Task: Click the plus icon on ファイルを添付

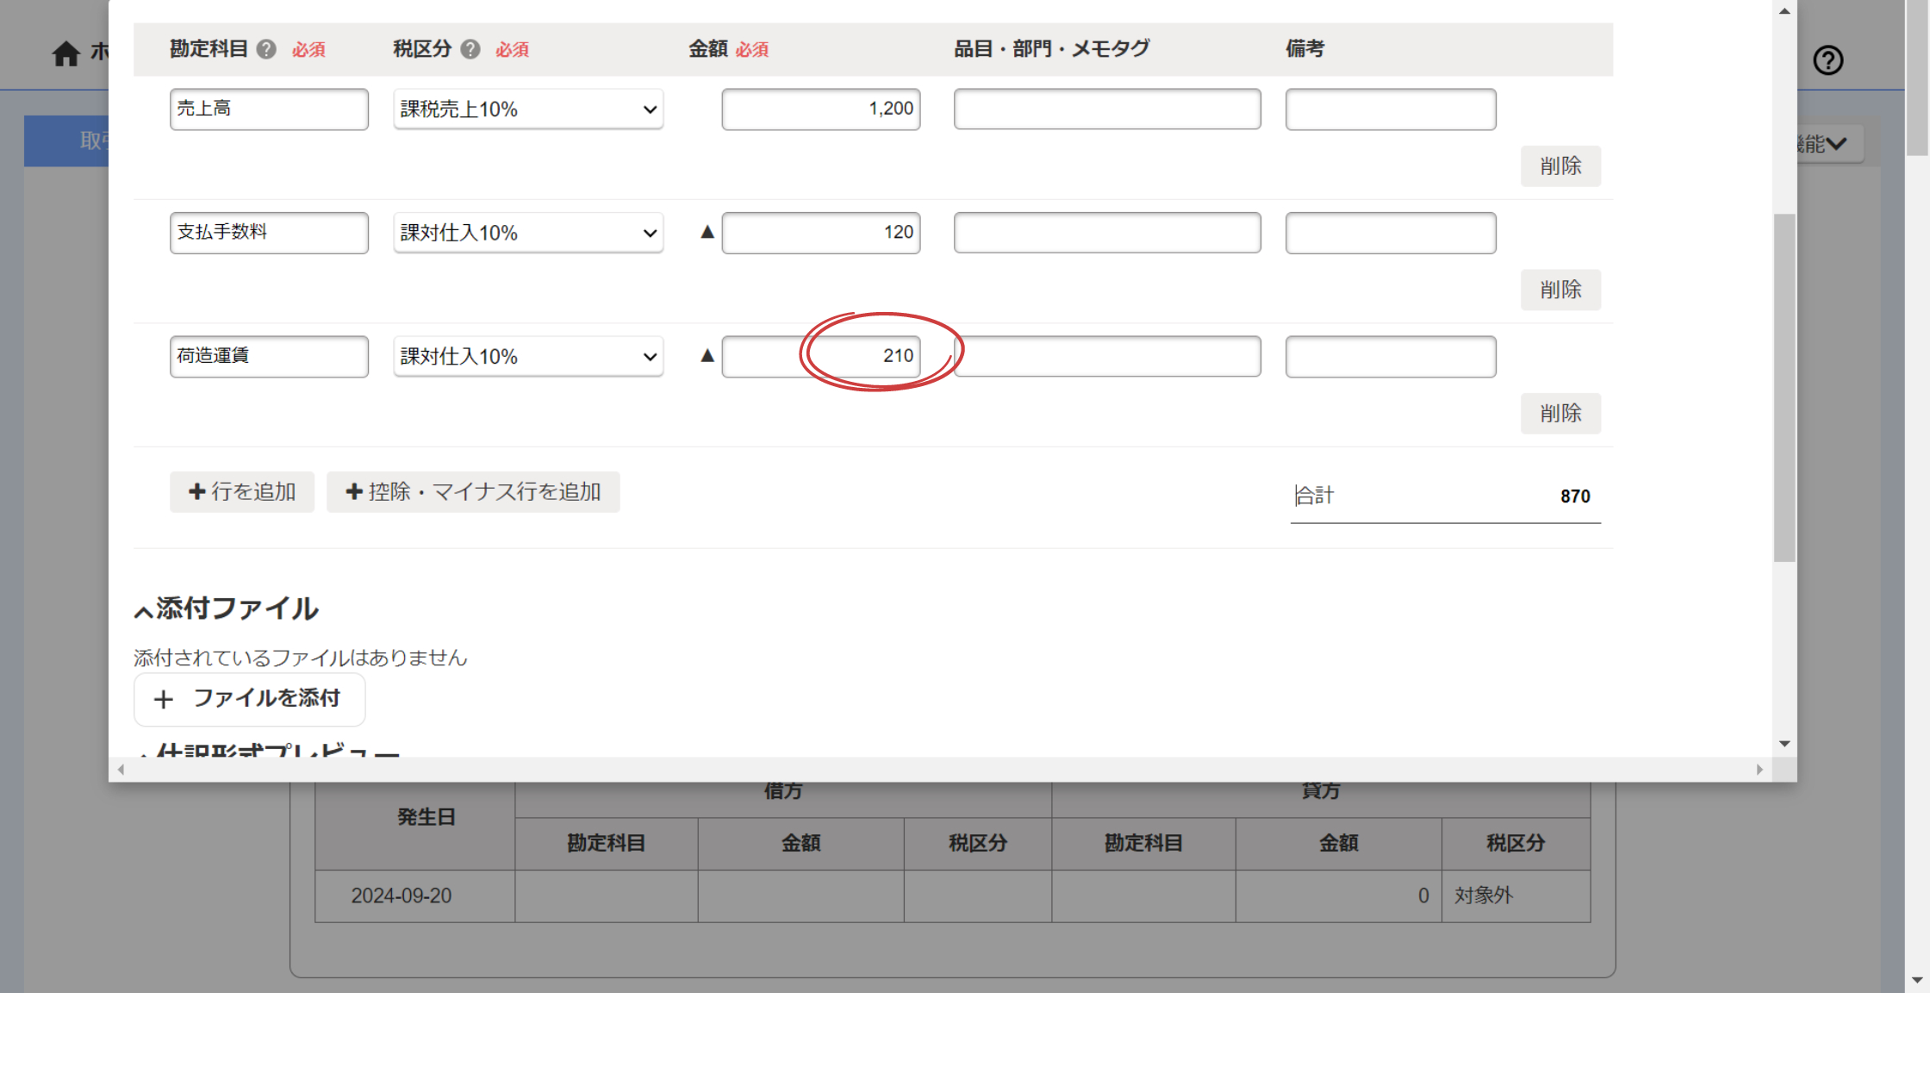Action: (163, 699)
